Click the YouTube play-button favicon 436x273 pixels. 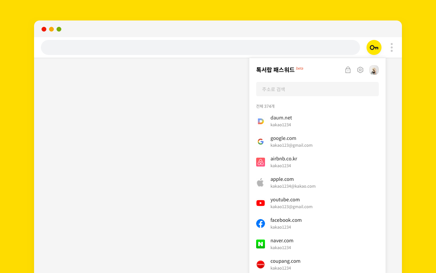tap(261, 203)
